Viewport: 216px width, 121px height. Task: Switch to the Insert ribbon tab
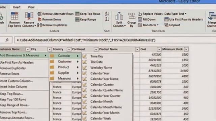click(17, 7)
